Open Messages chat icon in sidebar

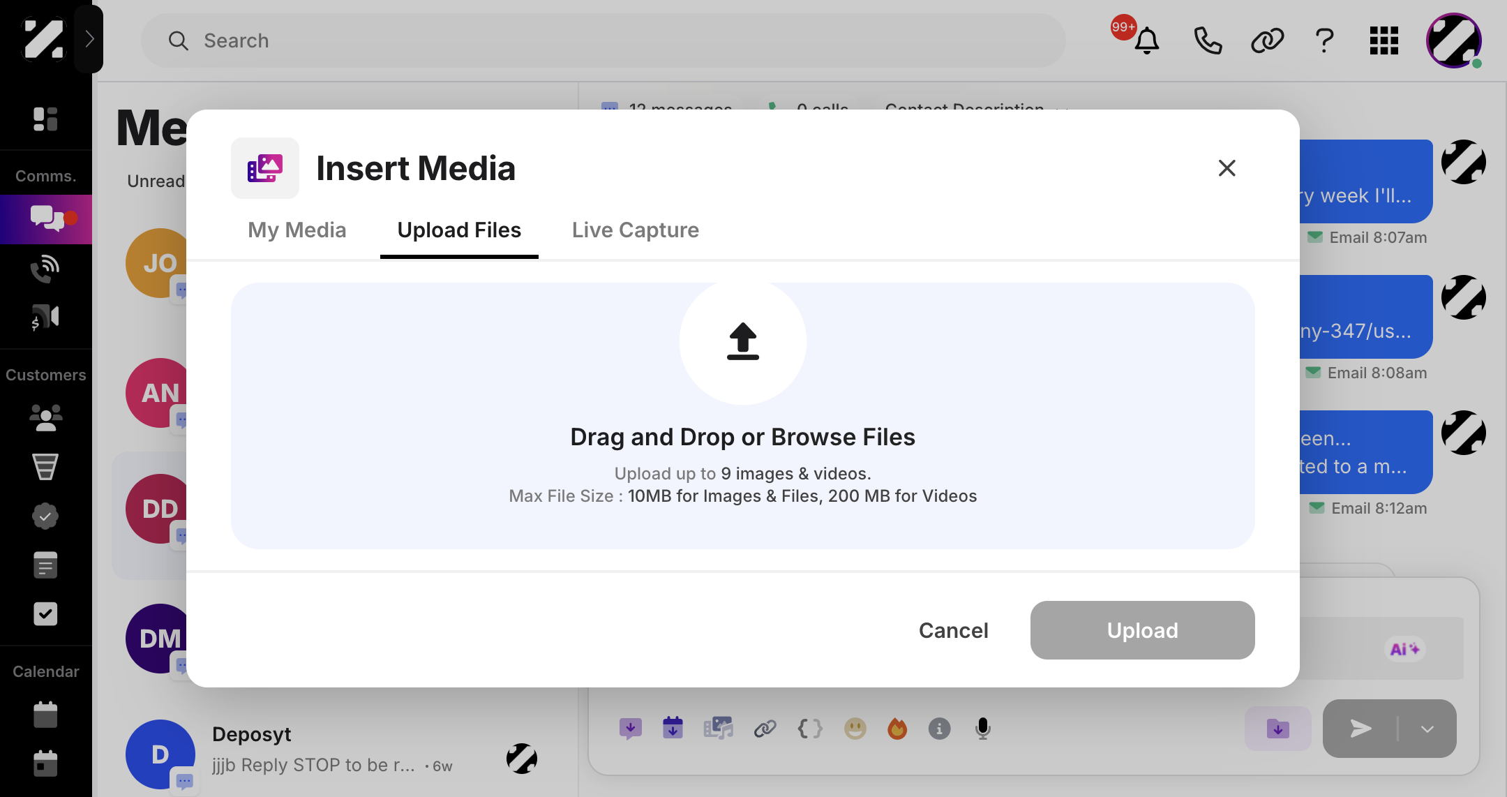(46, 218)
